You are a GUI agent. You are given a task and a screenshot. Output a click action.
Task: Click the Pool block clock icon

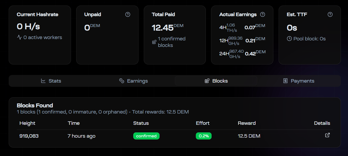[289, 39]
